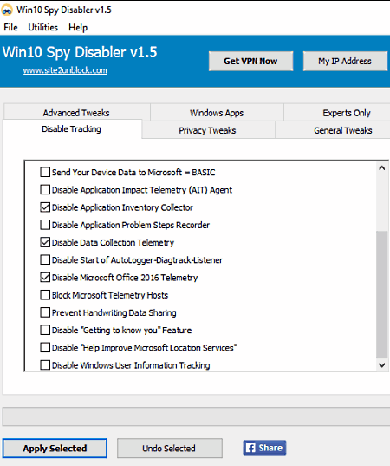Click the list scrollbar down arrow
This screenshot has height=466, width=390.
pos(382,365)
